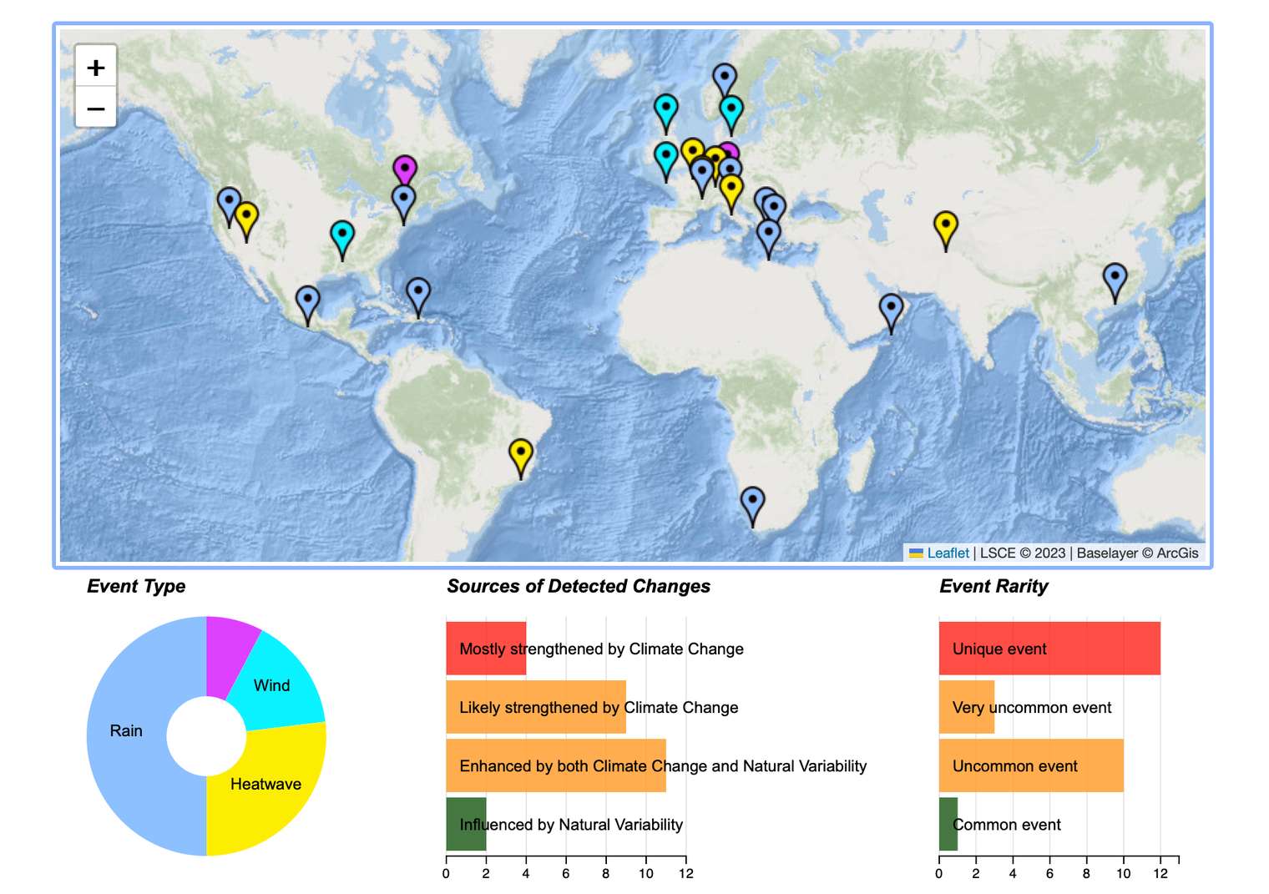Select the unlabeled magenta pie slice
Viewport: 1269px width, 894px height.
point(230,647)
